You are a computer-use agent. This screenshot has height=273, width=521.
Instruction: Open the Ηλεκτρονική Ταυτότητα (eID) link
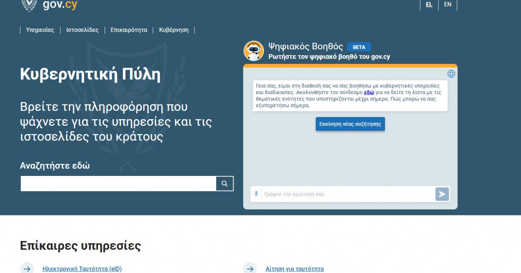click(x=82, y=269)
